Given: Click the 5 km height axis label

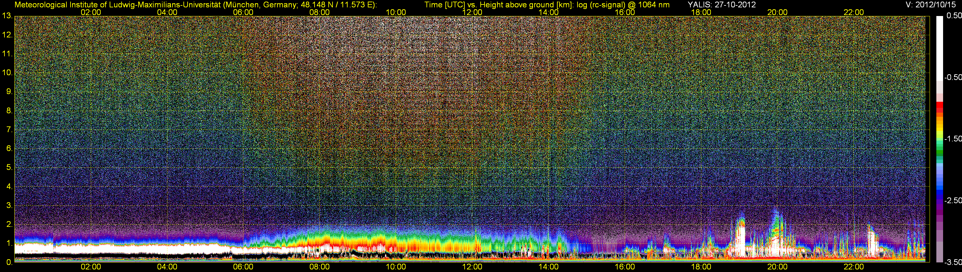Looking at the screenshot, I should pos(9,168).
